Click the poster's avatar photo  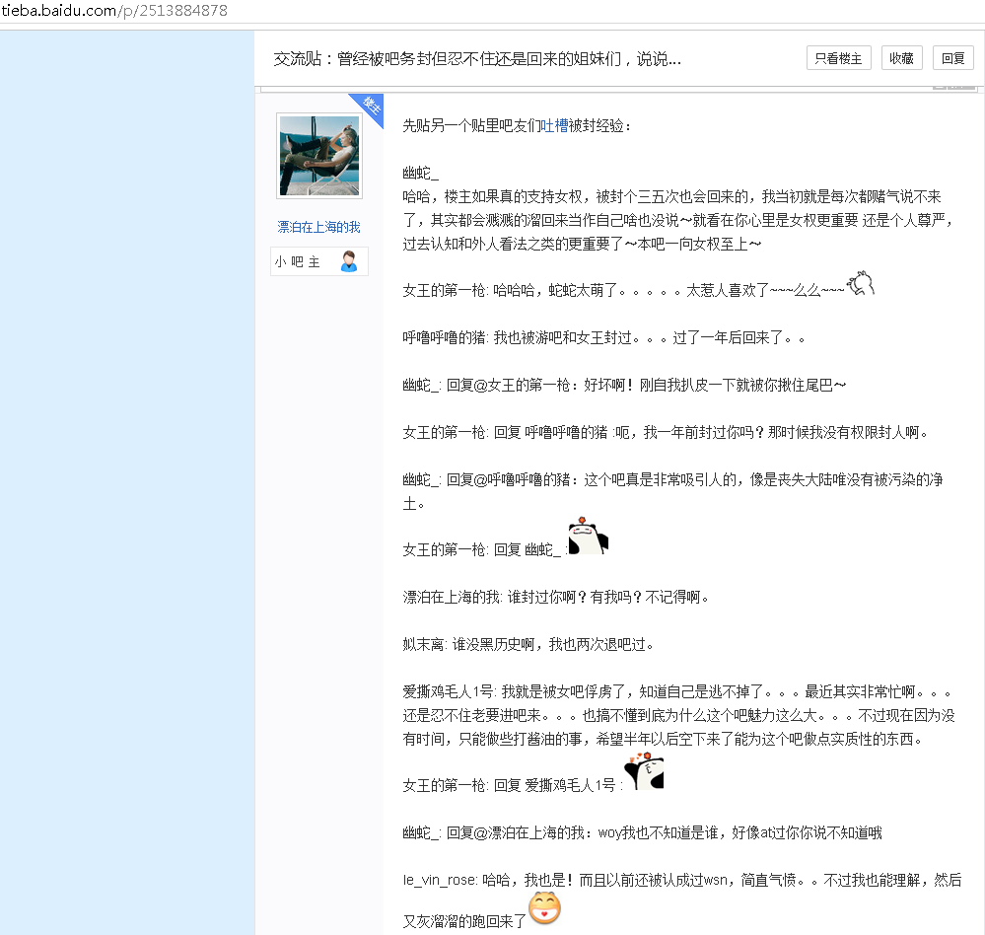pyautogui.click(x=319, y=155)
